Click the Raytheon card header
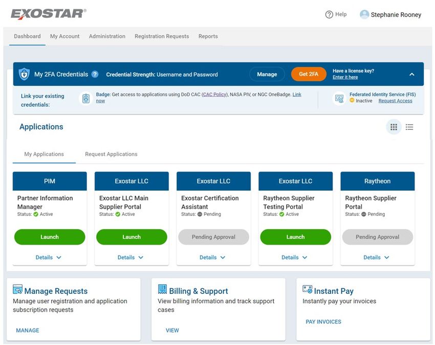The image size is (435, 345). [378, 181]
